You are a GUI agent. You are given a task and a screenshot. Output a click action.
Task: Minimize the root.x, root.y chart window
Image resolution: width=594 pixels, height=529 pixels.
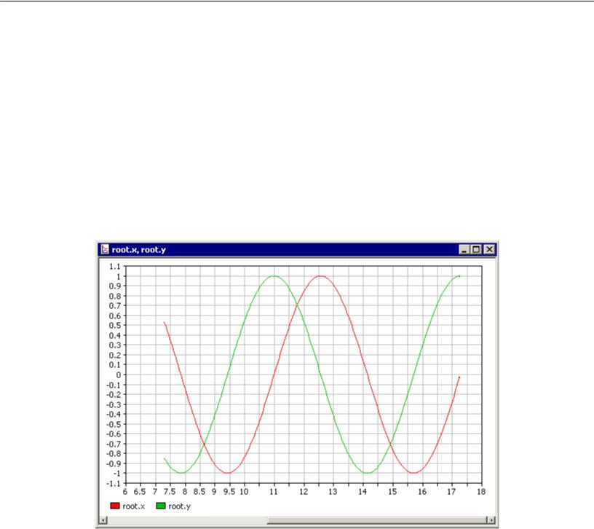(464, 249)
